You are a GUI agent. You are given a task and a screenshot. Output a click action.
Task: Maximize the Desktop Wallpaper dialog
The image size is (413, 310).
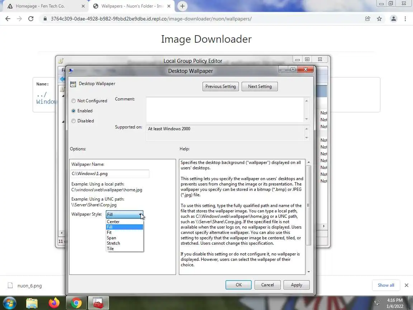tap(293, 69)
